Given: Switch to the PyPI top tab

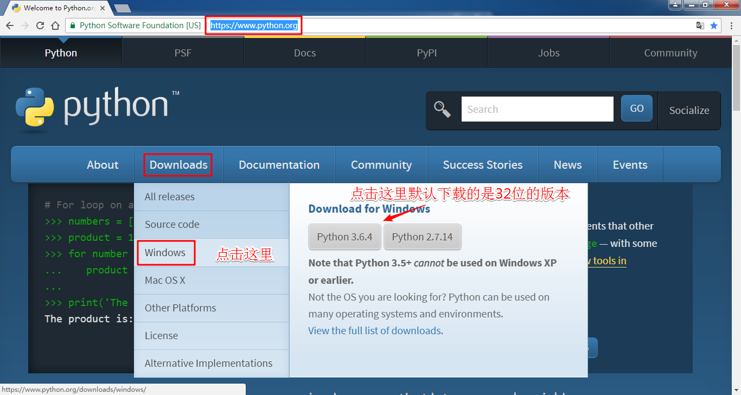Looking at the screenshot, I should (x=427, y=53).
